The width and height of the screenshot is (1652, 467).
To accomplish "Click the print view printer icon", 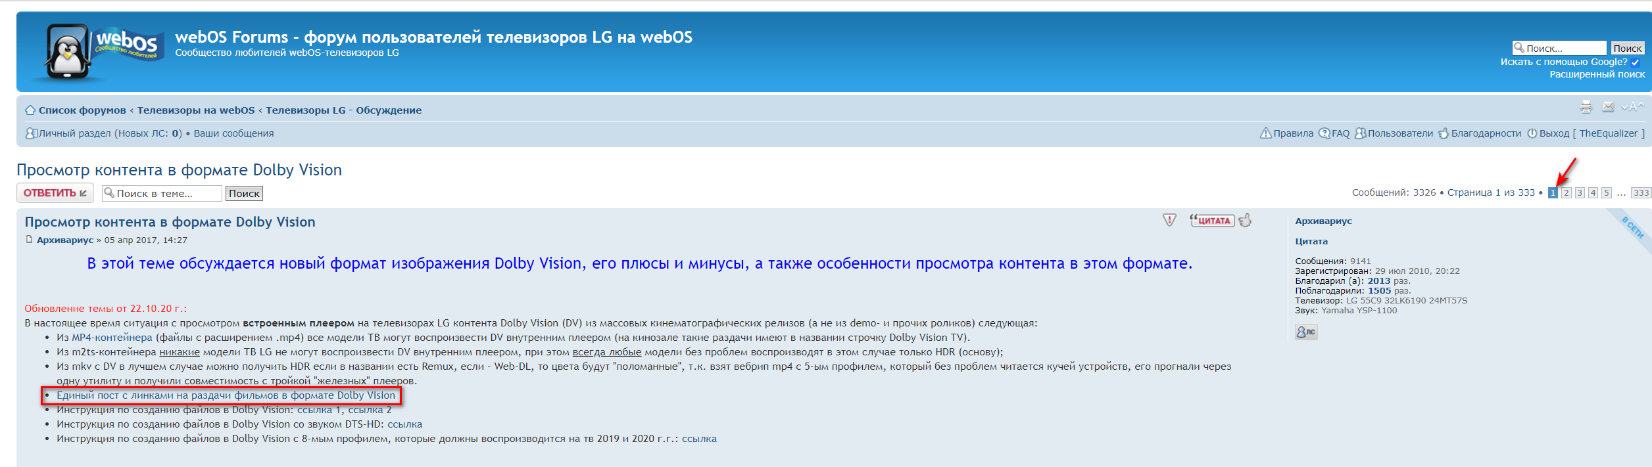I will [1586, 107].
